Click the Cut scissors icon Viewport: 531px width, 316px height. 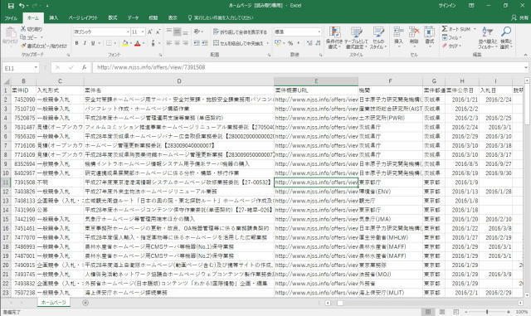[23, 29]
